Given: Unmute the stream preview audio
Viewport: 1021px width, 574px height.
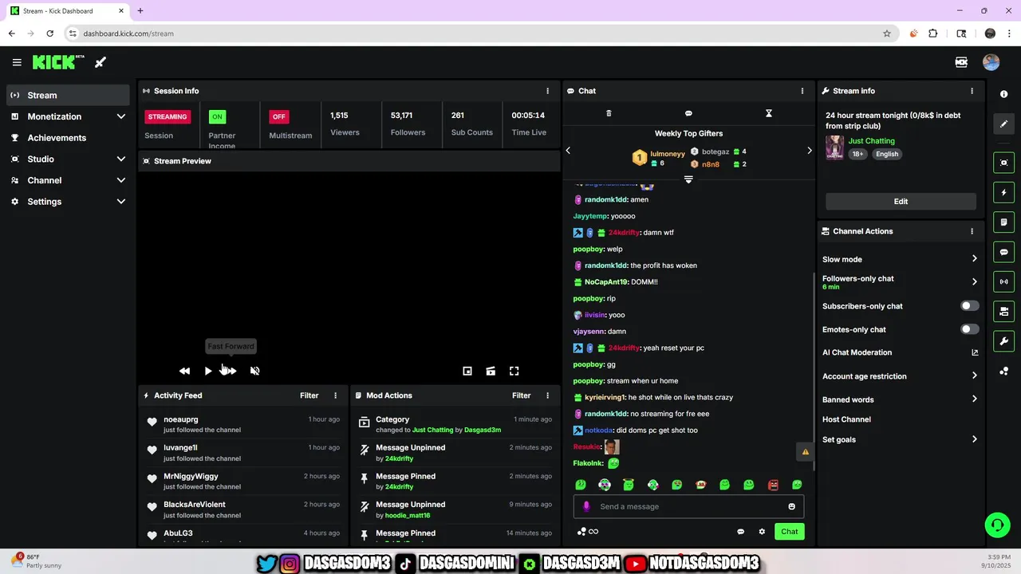Looking at the screenshot, I should (254, 371).
